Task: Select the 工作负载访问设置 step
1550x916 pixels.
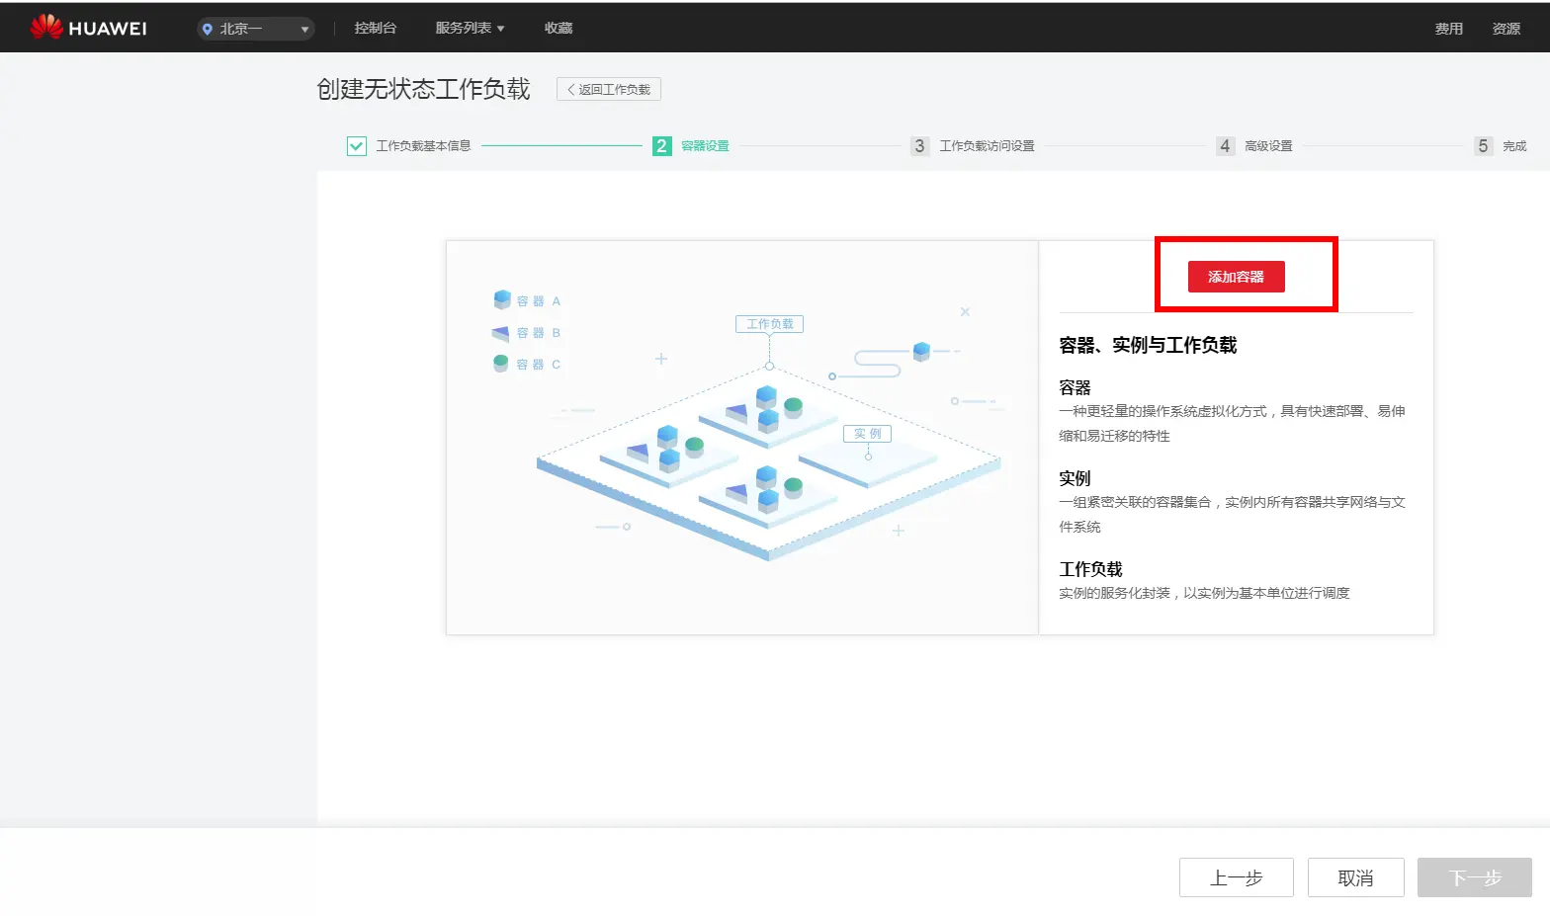Action: click(x=987, y=146)
